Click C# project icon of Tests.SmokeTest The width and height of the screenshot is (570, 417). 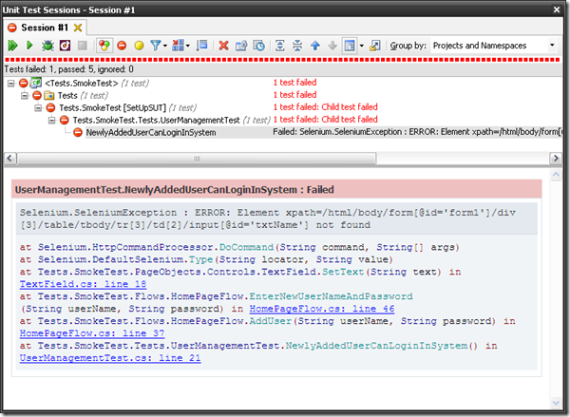pos(36,84)
